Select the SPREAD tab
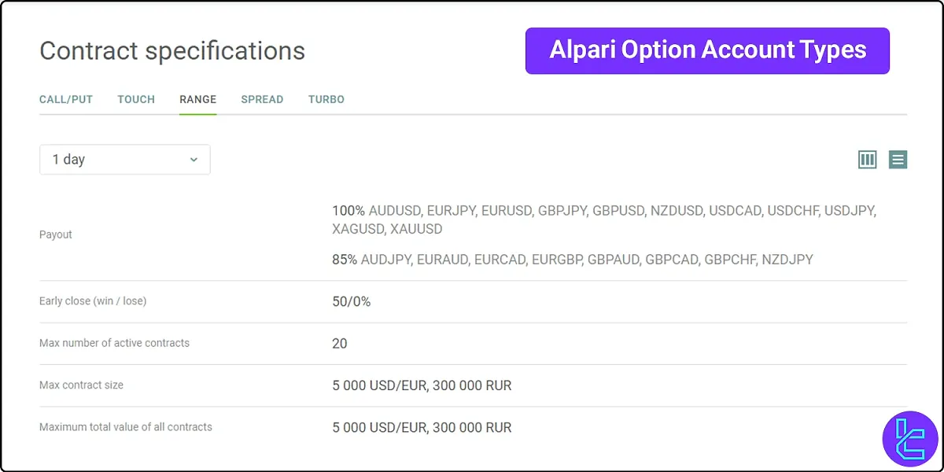This screenshot has height=472, width=944. tap(262, 99)
